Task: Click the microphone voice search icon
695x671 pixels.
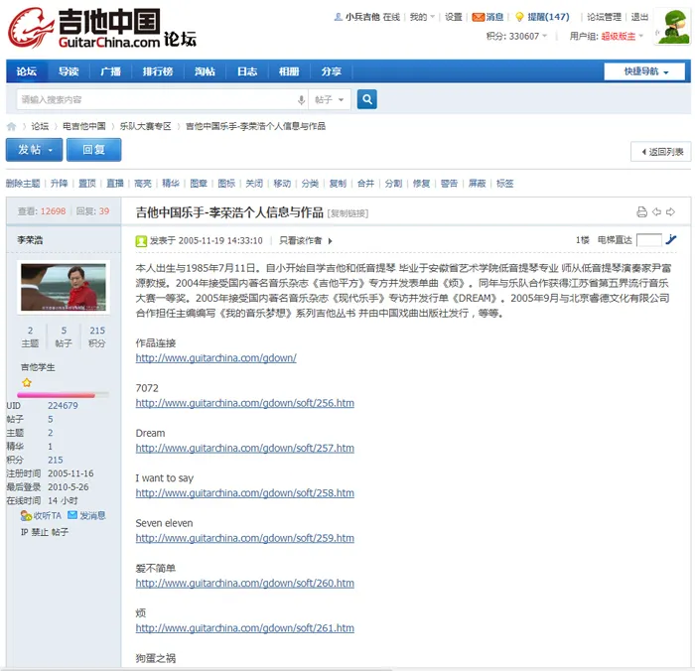Action: 301,99
